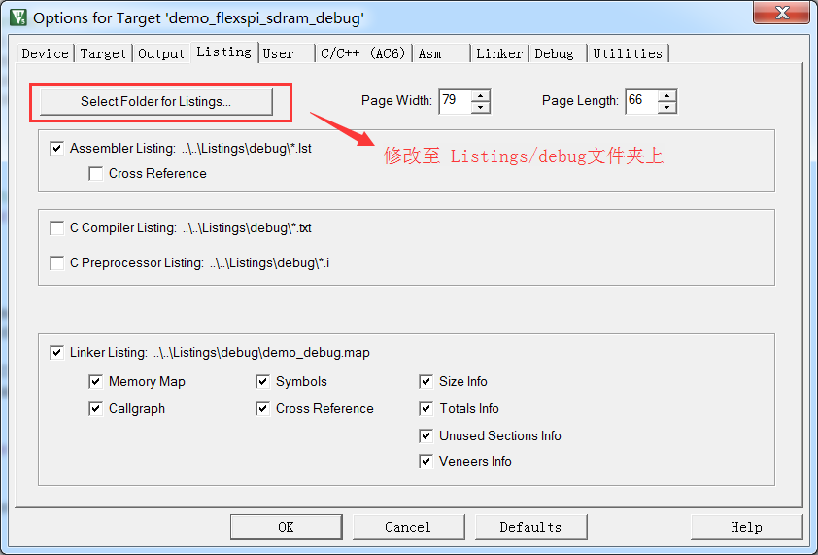
Task: Focus the Page Width input field
Action: click(455, 101)
